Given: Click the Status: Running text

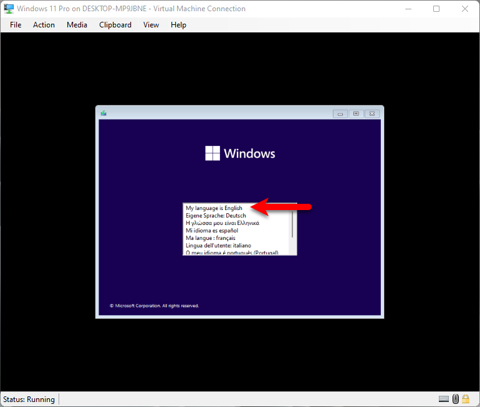Looking at the screenshot, I should pos(29,400).
